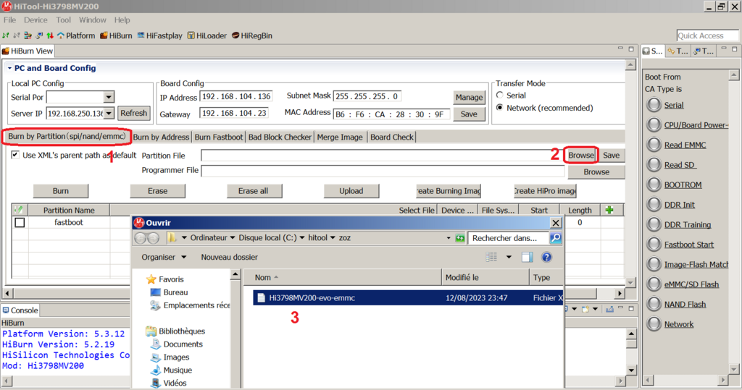The image size is (742, 390).
Task: Click the DDR Init indicator icon
Action: pos(654,204)
